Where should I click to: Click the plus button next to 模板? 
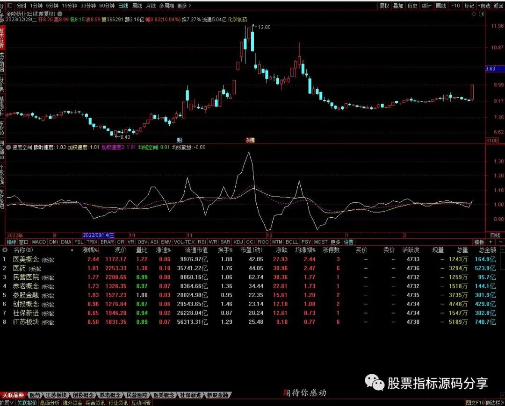coord(491,242)
